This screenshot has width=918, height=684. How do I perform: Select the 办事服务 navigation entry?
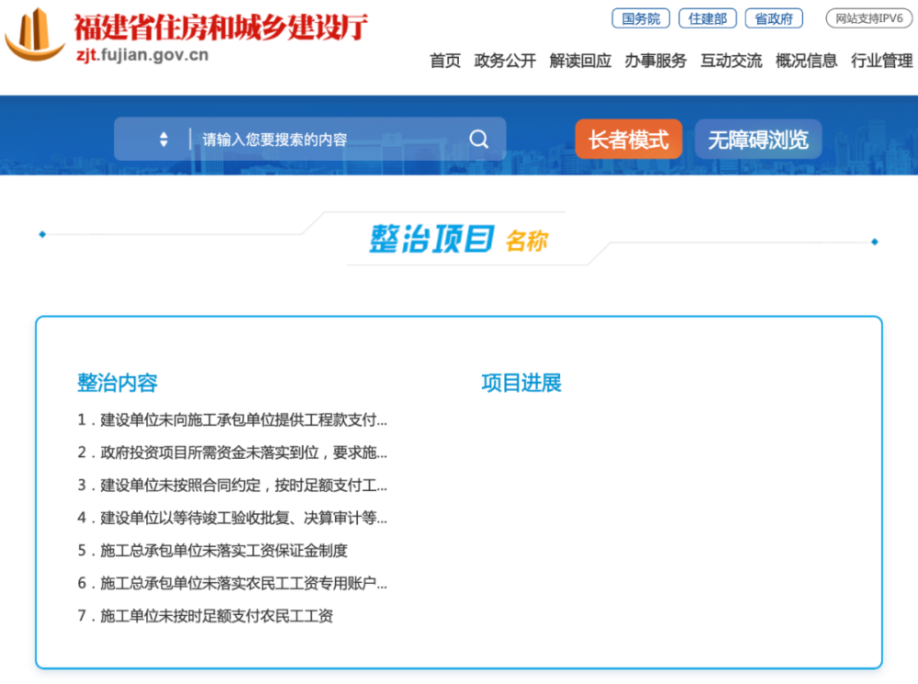click(655, 61)
